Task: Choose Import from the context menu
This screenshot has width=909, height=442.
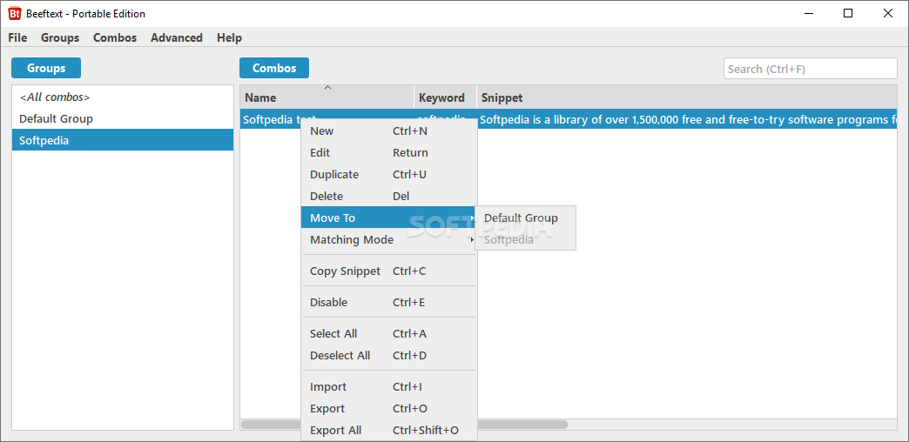Action: pos(389,386)
